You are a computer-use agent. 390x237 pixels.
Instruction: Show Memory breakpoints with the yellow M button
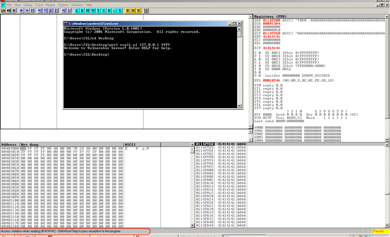pyautogui.click(x=133, y=11)
